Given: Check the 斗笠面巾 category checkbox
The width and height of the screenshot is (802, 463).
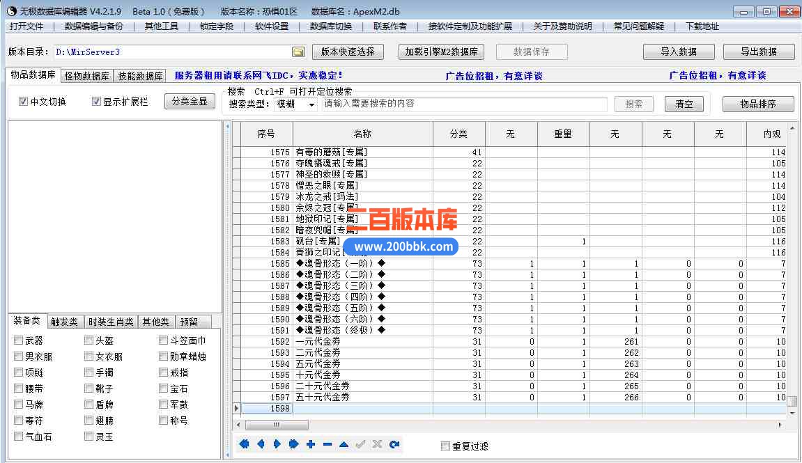Looking at the screenshot, I should coord(163,340).
